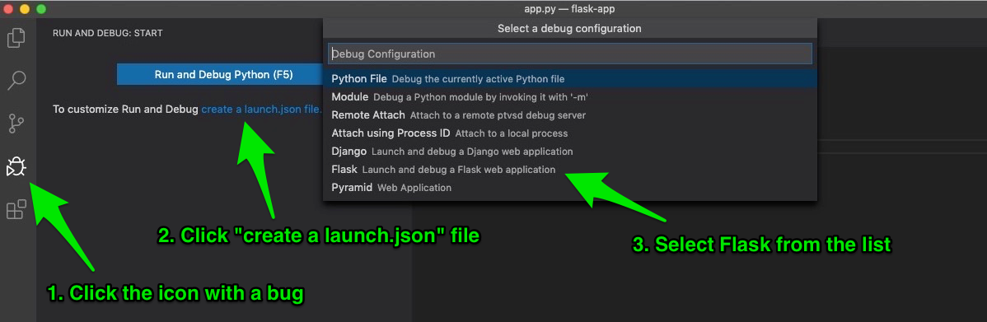The image size is (987, 322).
Task: Click the app.py — flask-app window title
Action: pos(569,9)
